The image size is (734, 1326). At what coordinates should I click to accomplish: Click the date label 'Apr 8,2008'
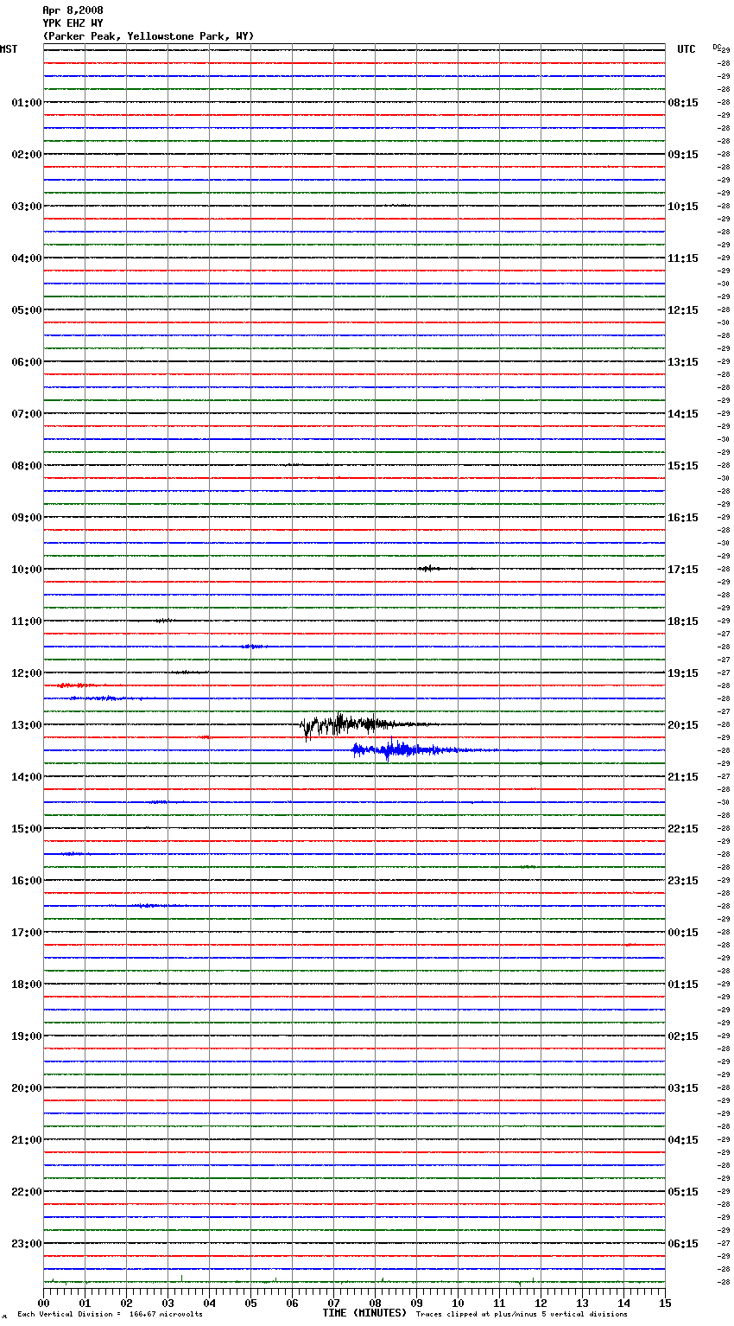(x=73, y=10)
